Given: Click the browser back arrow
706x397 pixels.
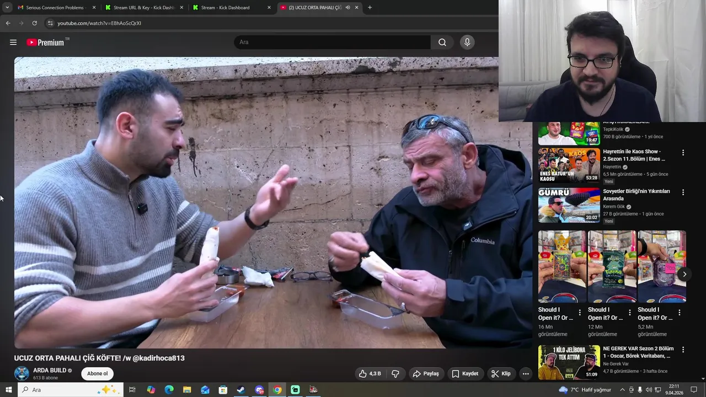Looking at the screenshot, I should tap(8, 23).
